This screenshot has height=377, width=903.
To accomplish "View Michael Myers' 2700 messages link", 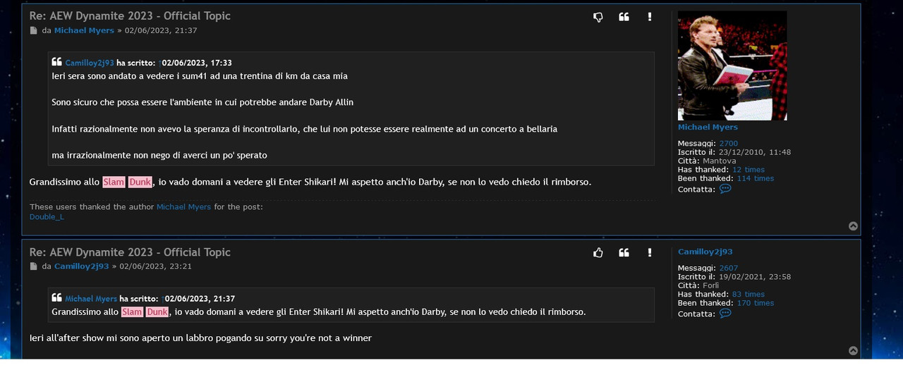I will (728, 144).
